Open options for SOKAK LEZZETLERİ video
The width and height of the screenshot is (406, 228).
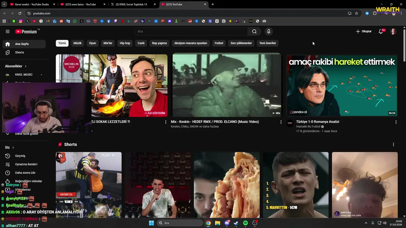(166, 122)
